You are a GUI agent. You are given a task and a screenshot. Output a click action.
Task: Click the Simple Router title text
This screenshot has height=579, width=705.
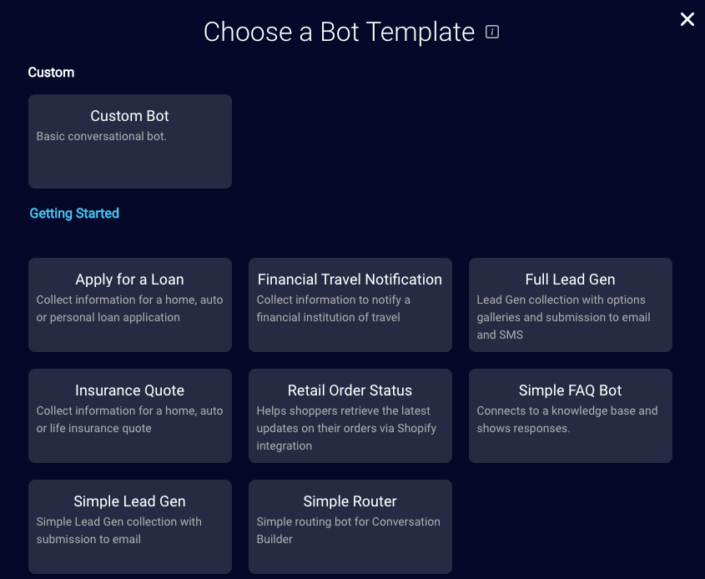coord(350,501)
